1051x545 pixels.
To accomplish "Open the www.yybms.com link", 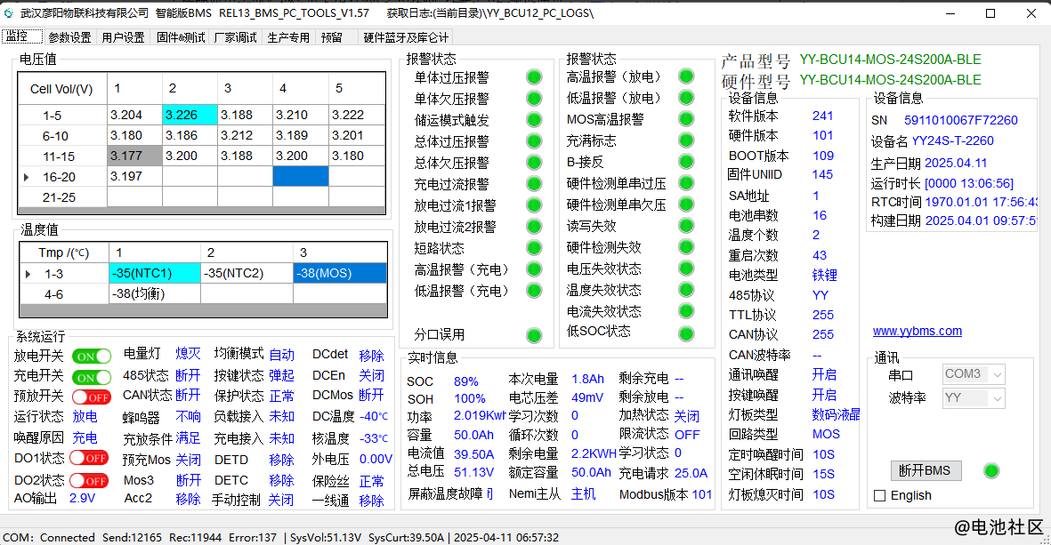I will 917,331.
